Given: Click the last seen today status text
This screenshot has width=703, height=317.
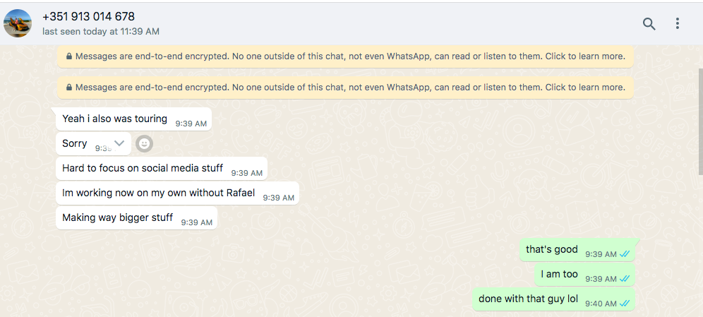Looking at the screenshot, I should (x=101, y=31).
